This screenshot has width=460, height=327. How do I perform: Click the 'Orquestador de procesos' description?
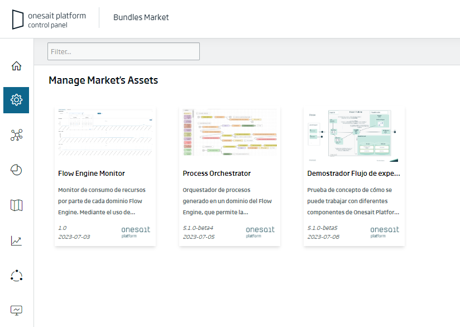[227, 201]
